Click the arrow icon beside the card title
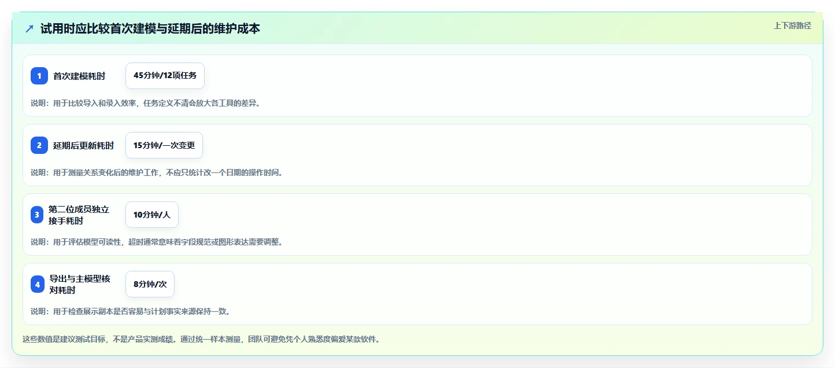The width and height of the screenshot is (835, 368). (29, 28)
